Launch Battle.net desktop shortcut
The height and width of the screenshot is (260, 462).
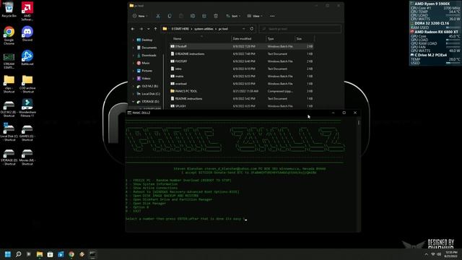[27, 58]
